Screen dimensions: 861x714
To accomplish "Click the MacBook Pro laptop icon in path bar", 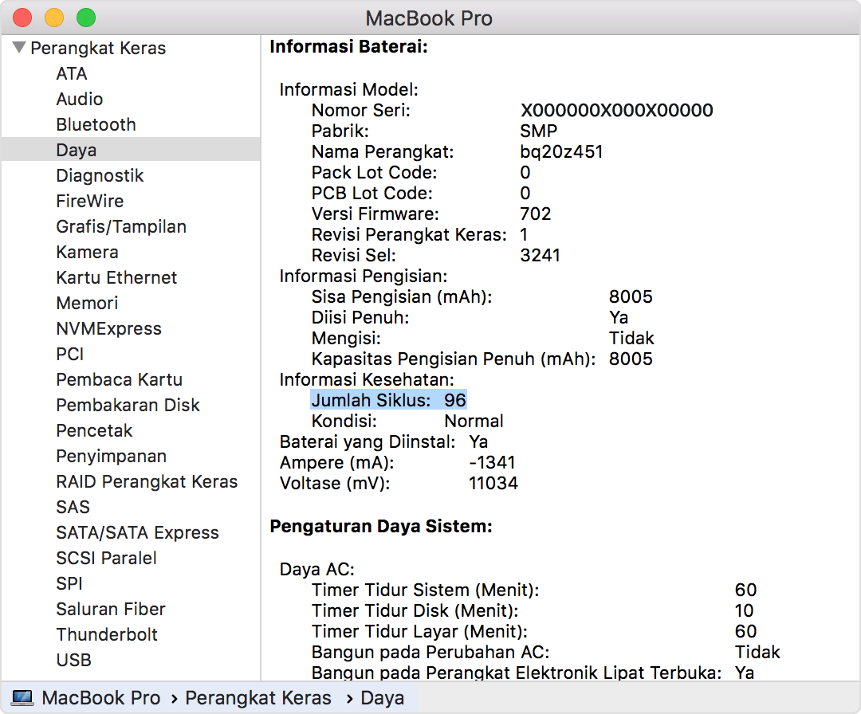I will click(22, 698).
